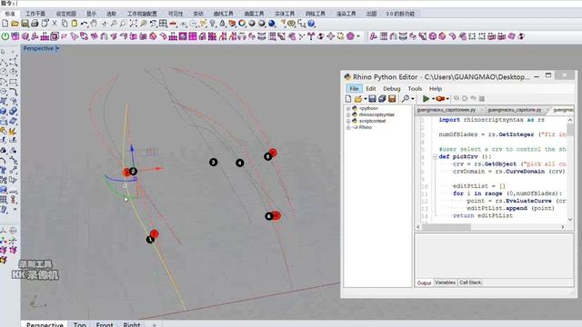
Task: Expand the scriptcontext tree node
Action: pos(348,121)
